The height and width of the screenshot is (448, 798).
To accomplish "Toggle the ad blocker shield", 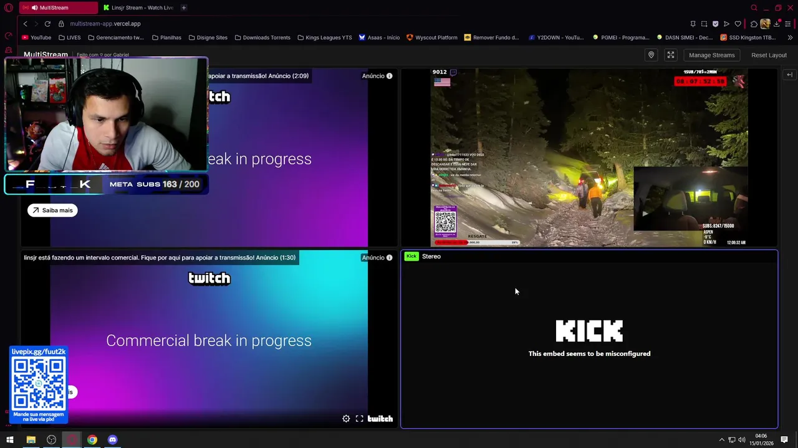I will [x=715, y=24].
